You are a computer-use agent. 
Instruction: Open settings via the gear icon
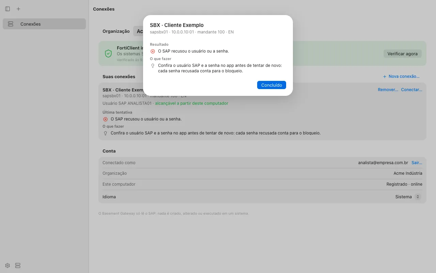coord(7,265)
